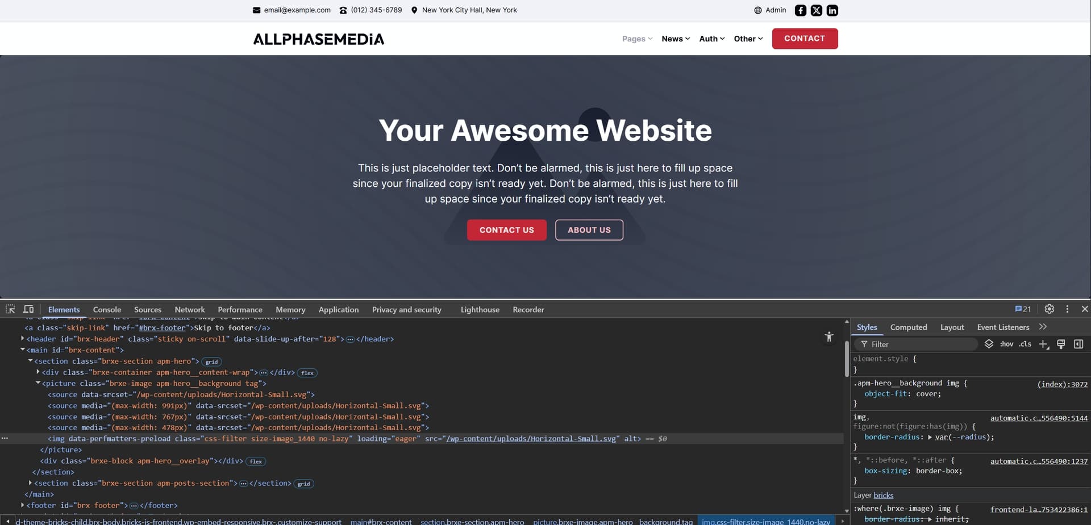Click the Facebook social icon

pos(800,10)
